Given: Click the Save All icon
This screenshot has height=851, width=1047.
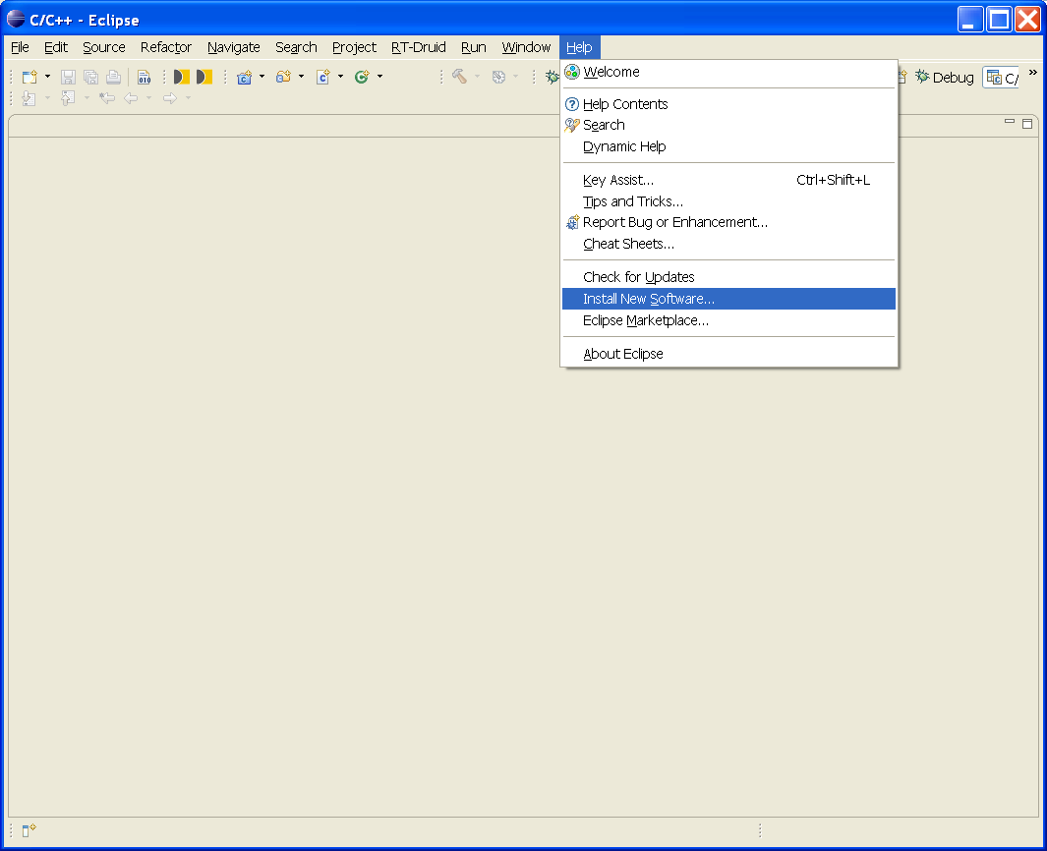Looking at the screenshot, I should point(90,77).
